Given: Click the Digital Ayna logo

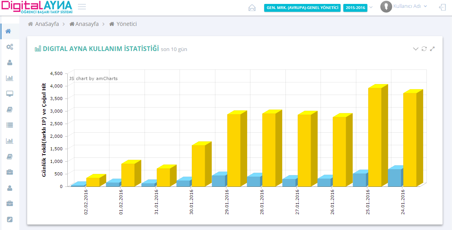Looking at the screenshot, I should pyautogui.click(x=36, y=7).
